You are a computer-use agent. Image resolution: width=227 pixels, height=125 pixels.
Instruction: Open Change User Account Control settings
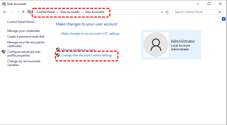[x=87, y=55]
